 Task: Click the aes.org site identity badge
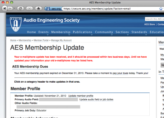(x=53, y=9)
